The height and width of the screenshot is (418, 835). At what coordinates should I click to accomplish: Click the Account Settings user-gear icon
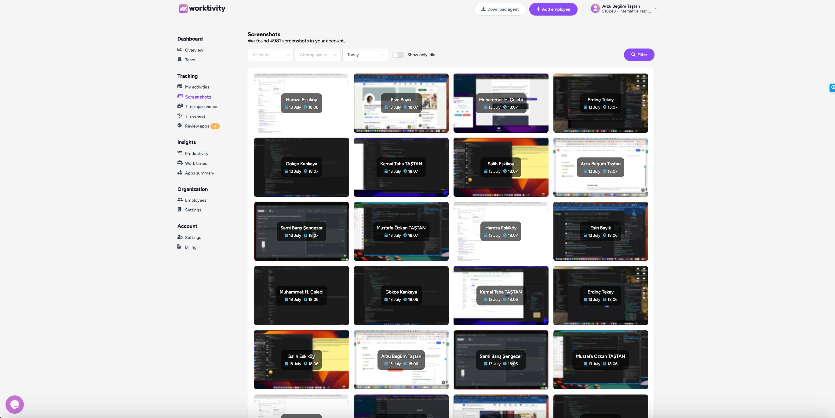[180, 237]
